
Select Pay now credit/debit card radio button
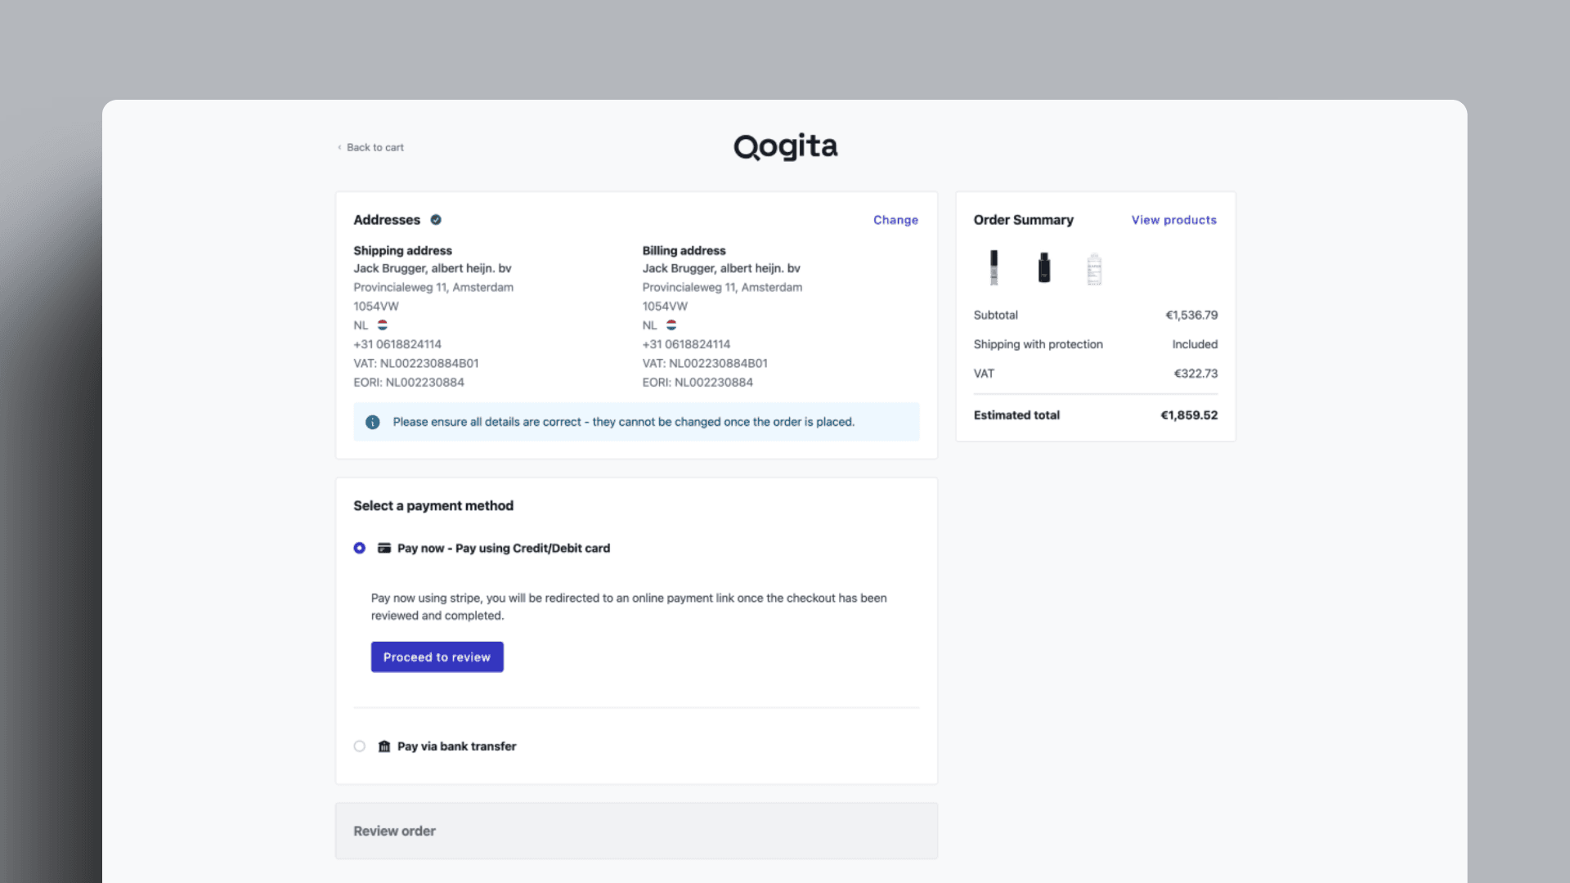(360, 548)
